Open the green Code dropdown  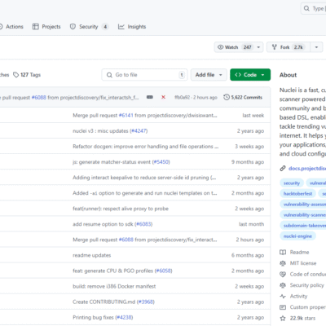(x=250, y=75)
